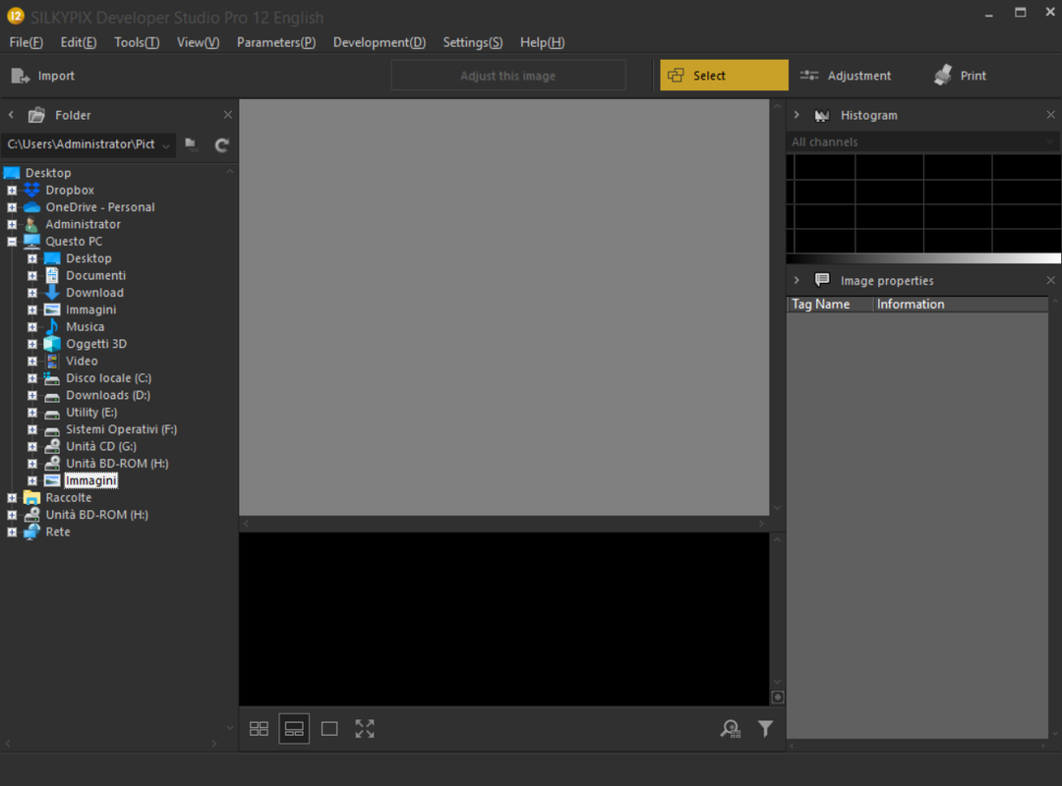
Task: Switch to single preview view
Action: (x=329, y=728)
